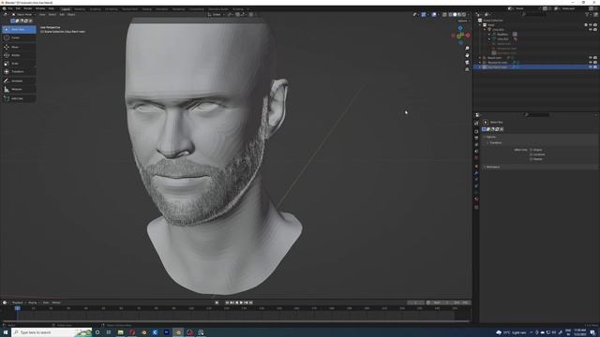
Task: Toggle the camera view icon in viewport
Action: tap(467, 63)
